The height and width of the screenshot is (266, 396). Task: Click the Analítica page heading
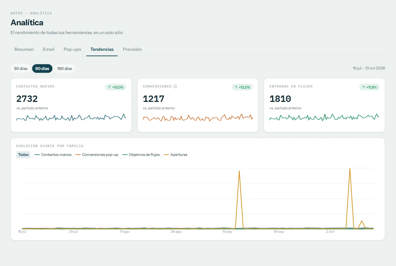click(x=27, y=23)
